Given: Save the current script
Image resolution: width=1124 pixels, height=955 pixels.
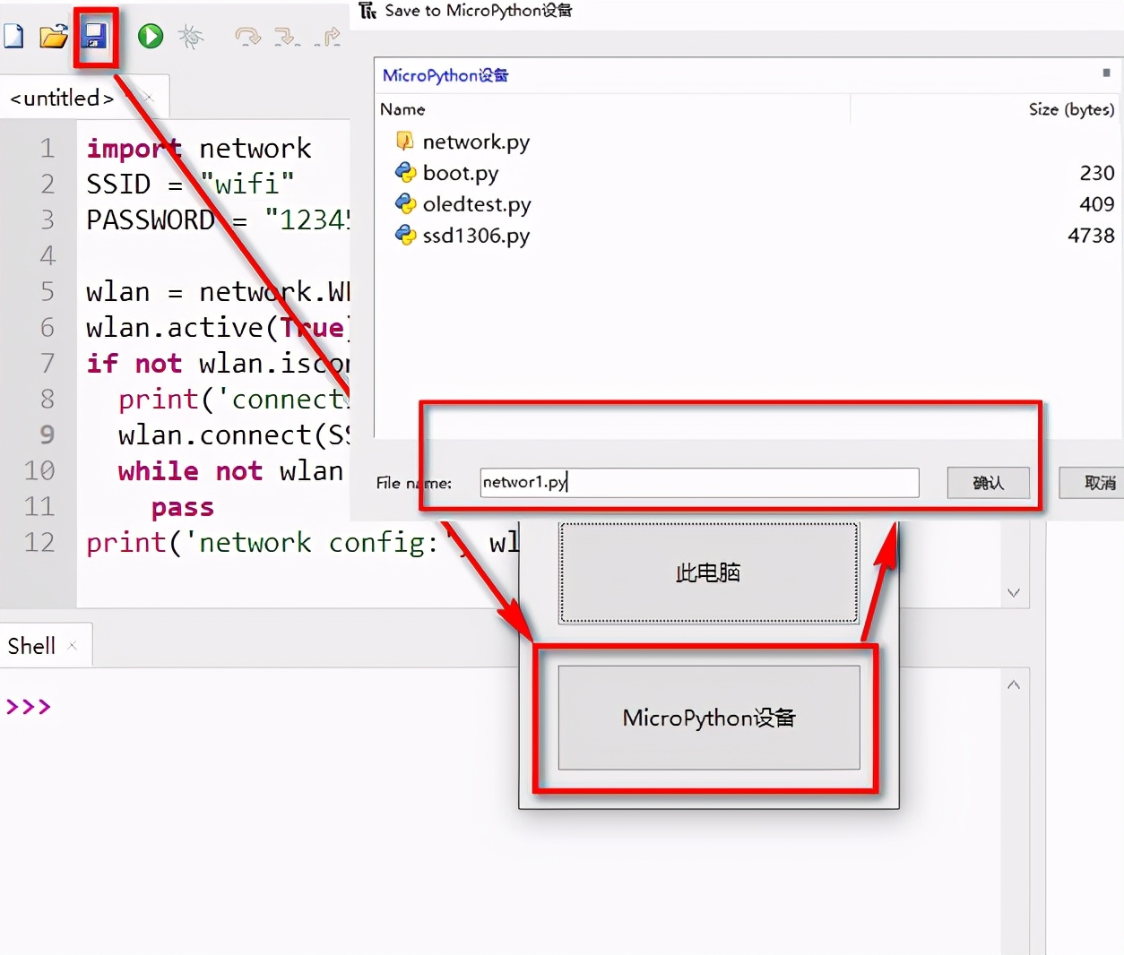Looking at the screenshot, I should [x=95, y=36].
